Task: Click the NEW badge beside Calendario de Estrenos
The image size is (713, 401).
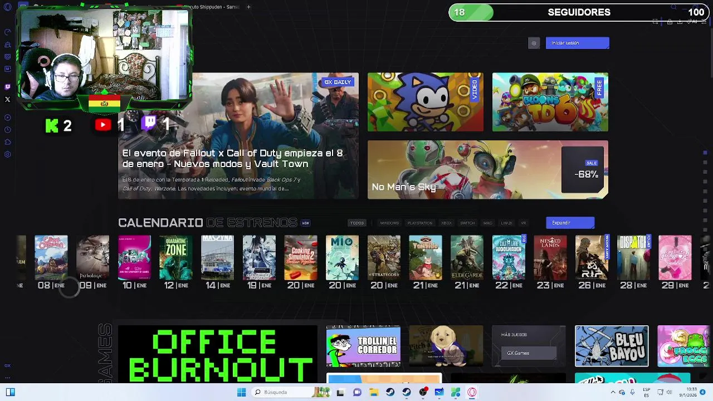Action: tap(305, 223)
